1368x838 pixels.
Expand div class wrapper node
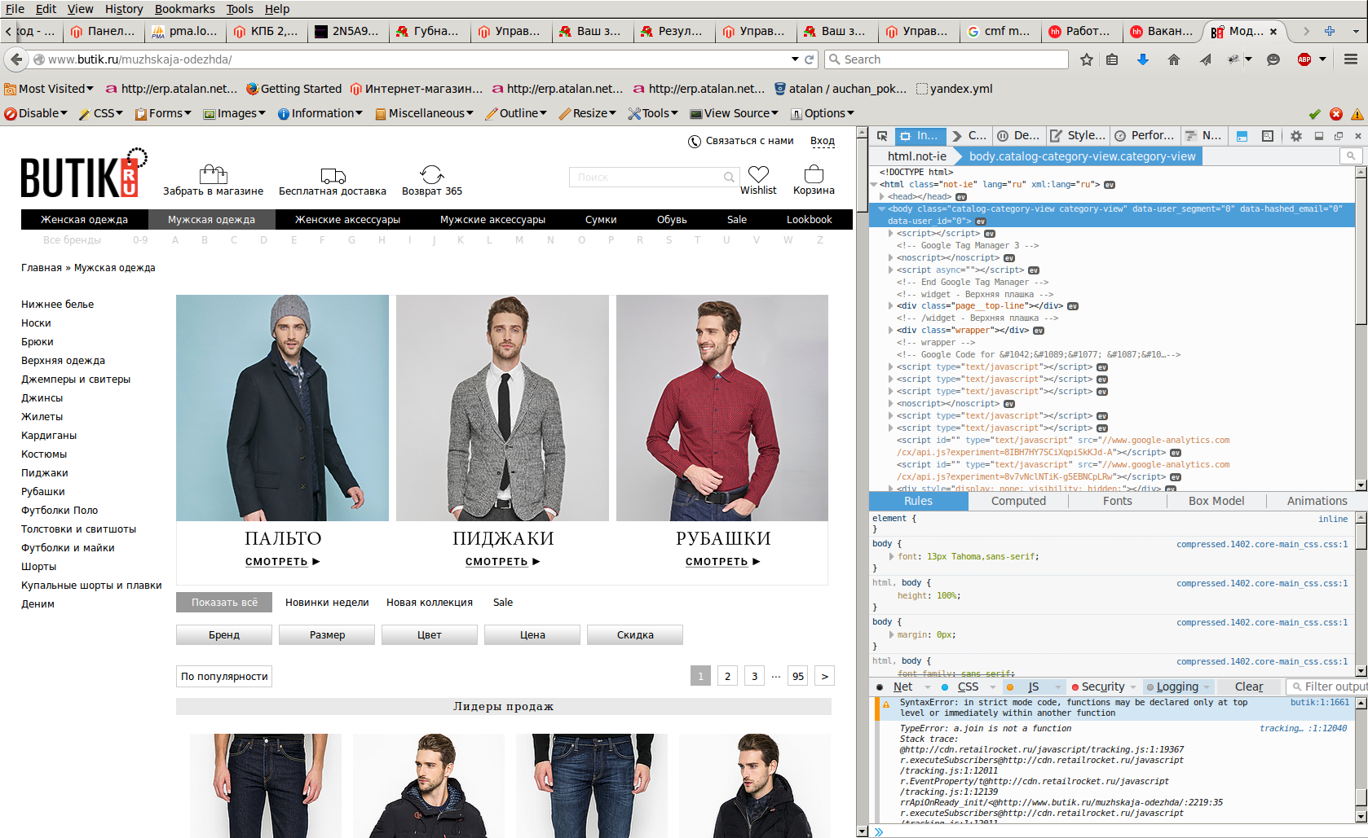891,331
